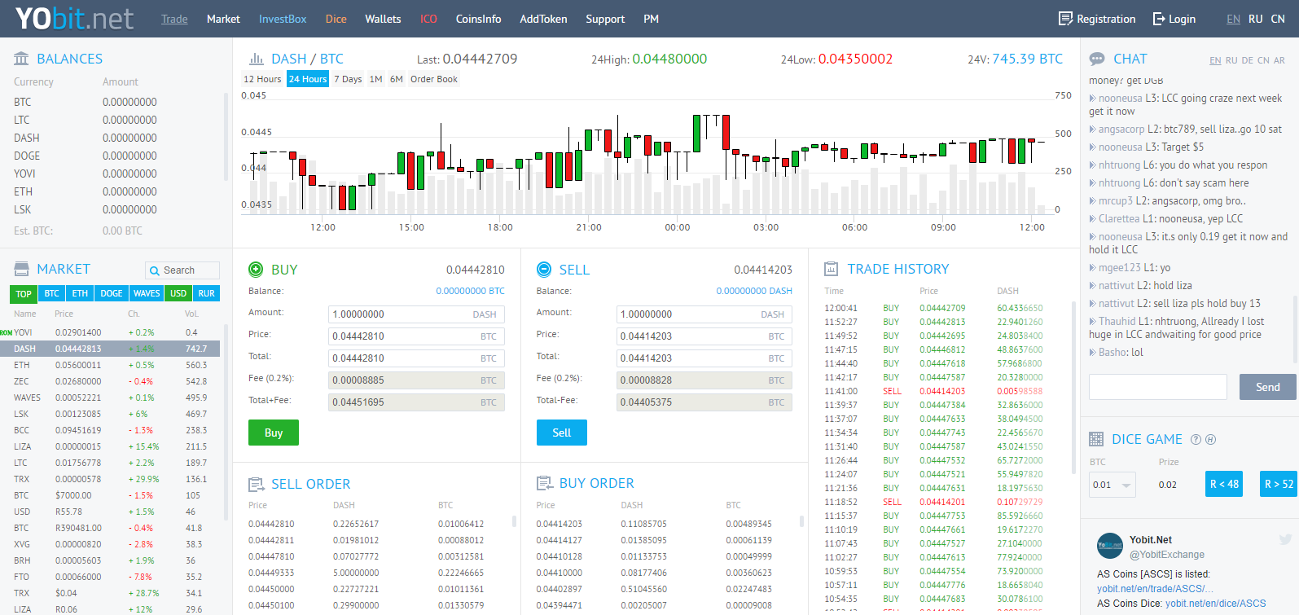This screenshot has height=615, width=1299.
Task: Open the InvestBox menu item
Action: tap(283, 19)
